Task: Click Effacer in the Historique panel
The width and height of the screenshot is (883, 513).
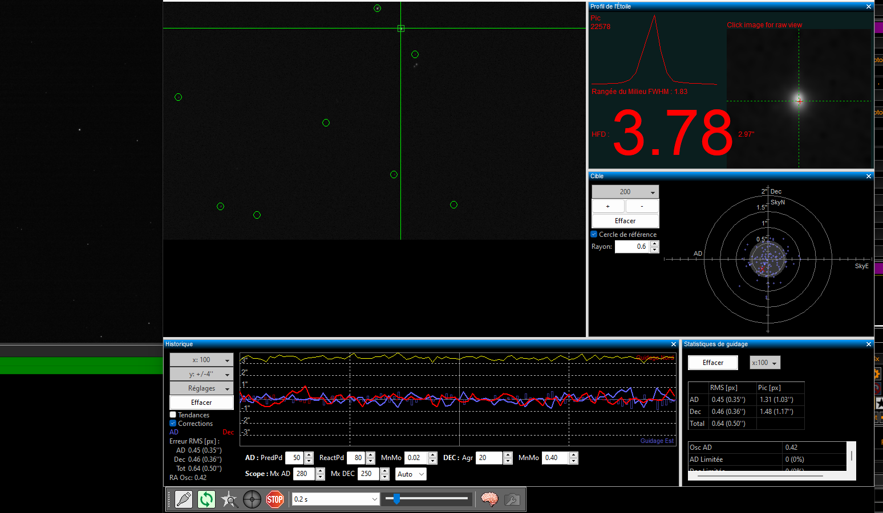Action: (x=201, y=403)
